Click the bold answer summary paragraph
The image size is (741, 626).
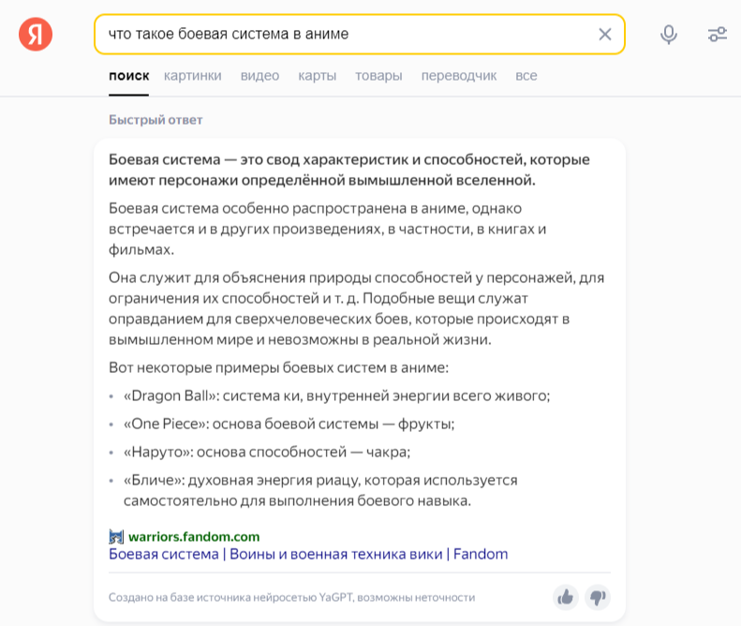[348, 170]
